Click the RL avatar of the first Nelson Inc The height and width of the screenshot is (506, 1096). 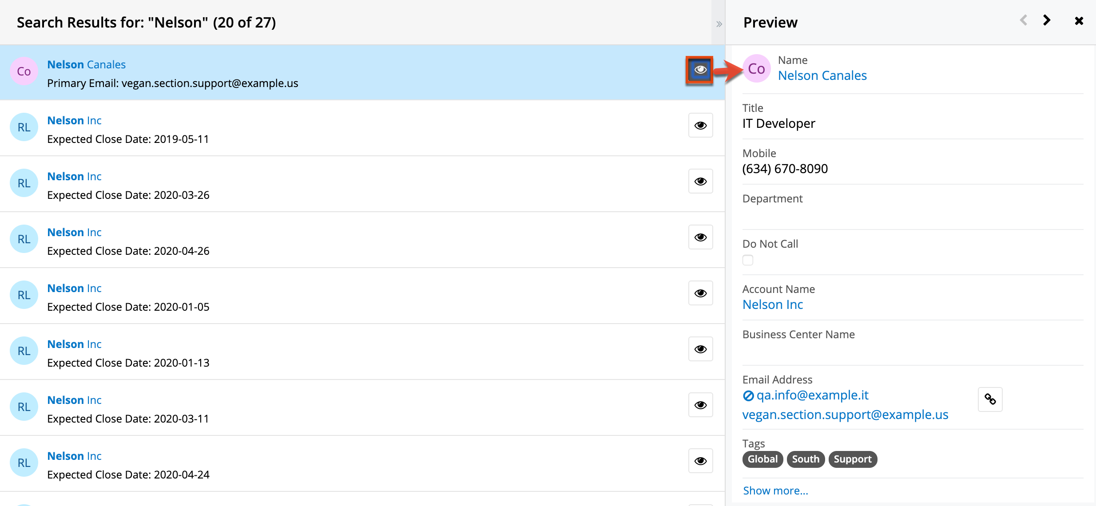pos(24,127)
